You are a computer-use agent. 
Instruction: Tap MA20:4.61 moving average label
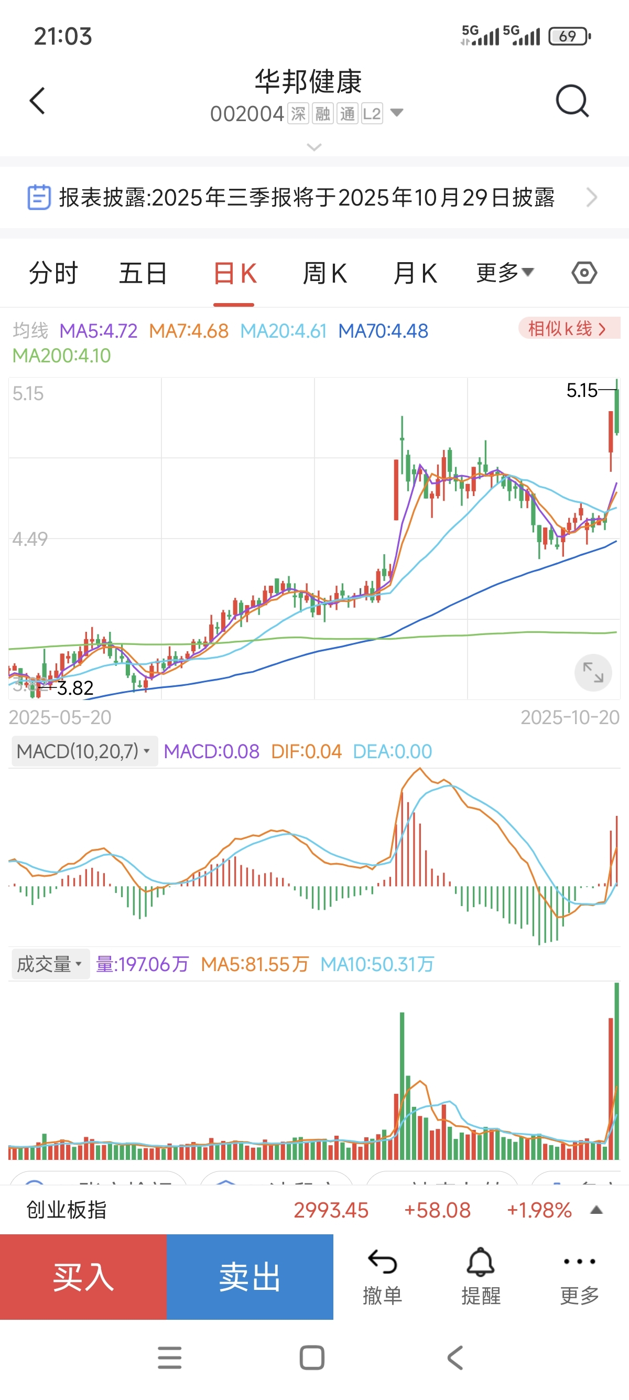pyautogui.click(x=284, y=331)
